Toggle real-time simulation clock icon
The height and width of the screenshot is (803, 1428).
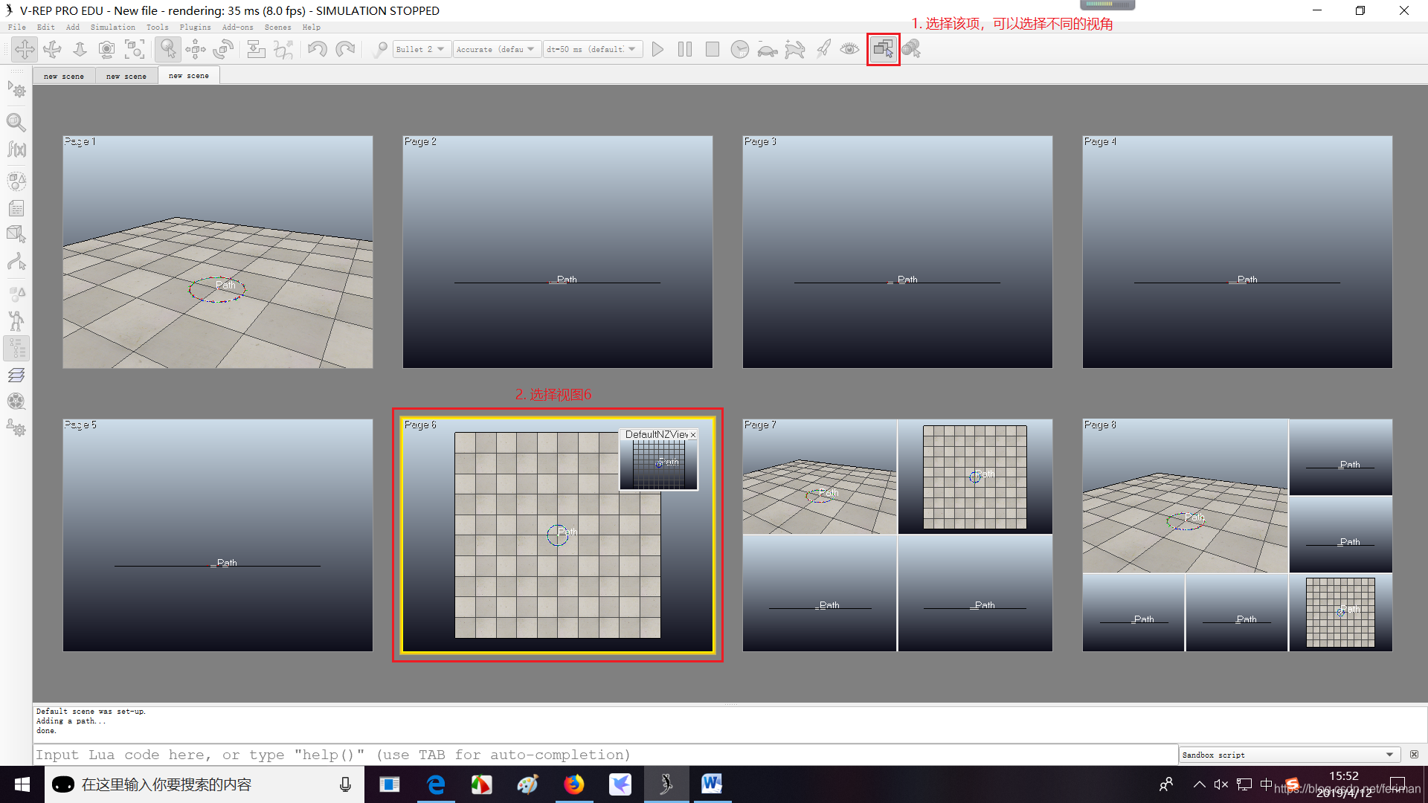click(739, 49)
